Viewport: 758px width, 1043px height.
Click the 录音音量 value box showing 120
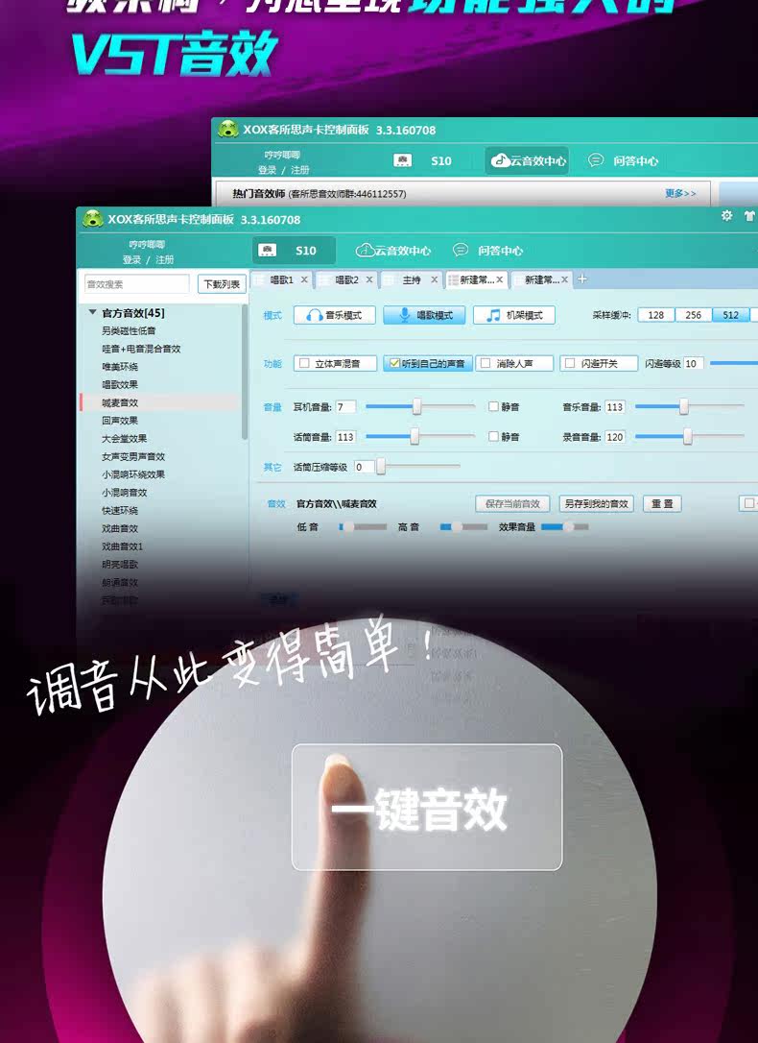pyautogui.click(x=615, y=436)
